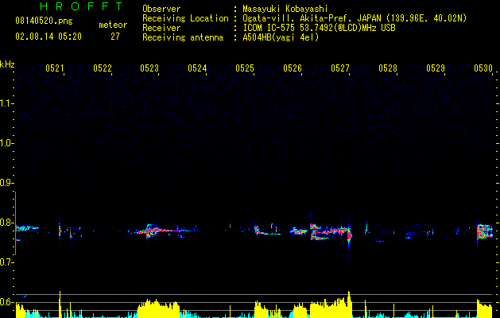
Task: Click the 0526 time marker
Action: [293, 68]
